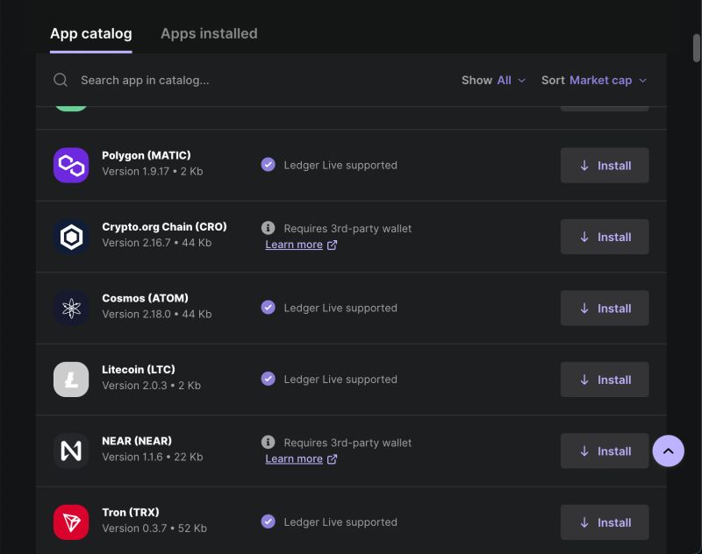The height and width of the screenshot is (554, 702).
Task: Focus the Search app in catalog field
Action: tap(219, 80)
